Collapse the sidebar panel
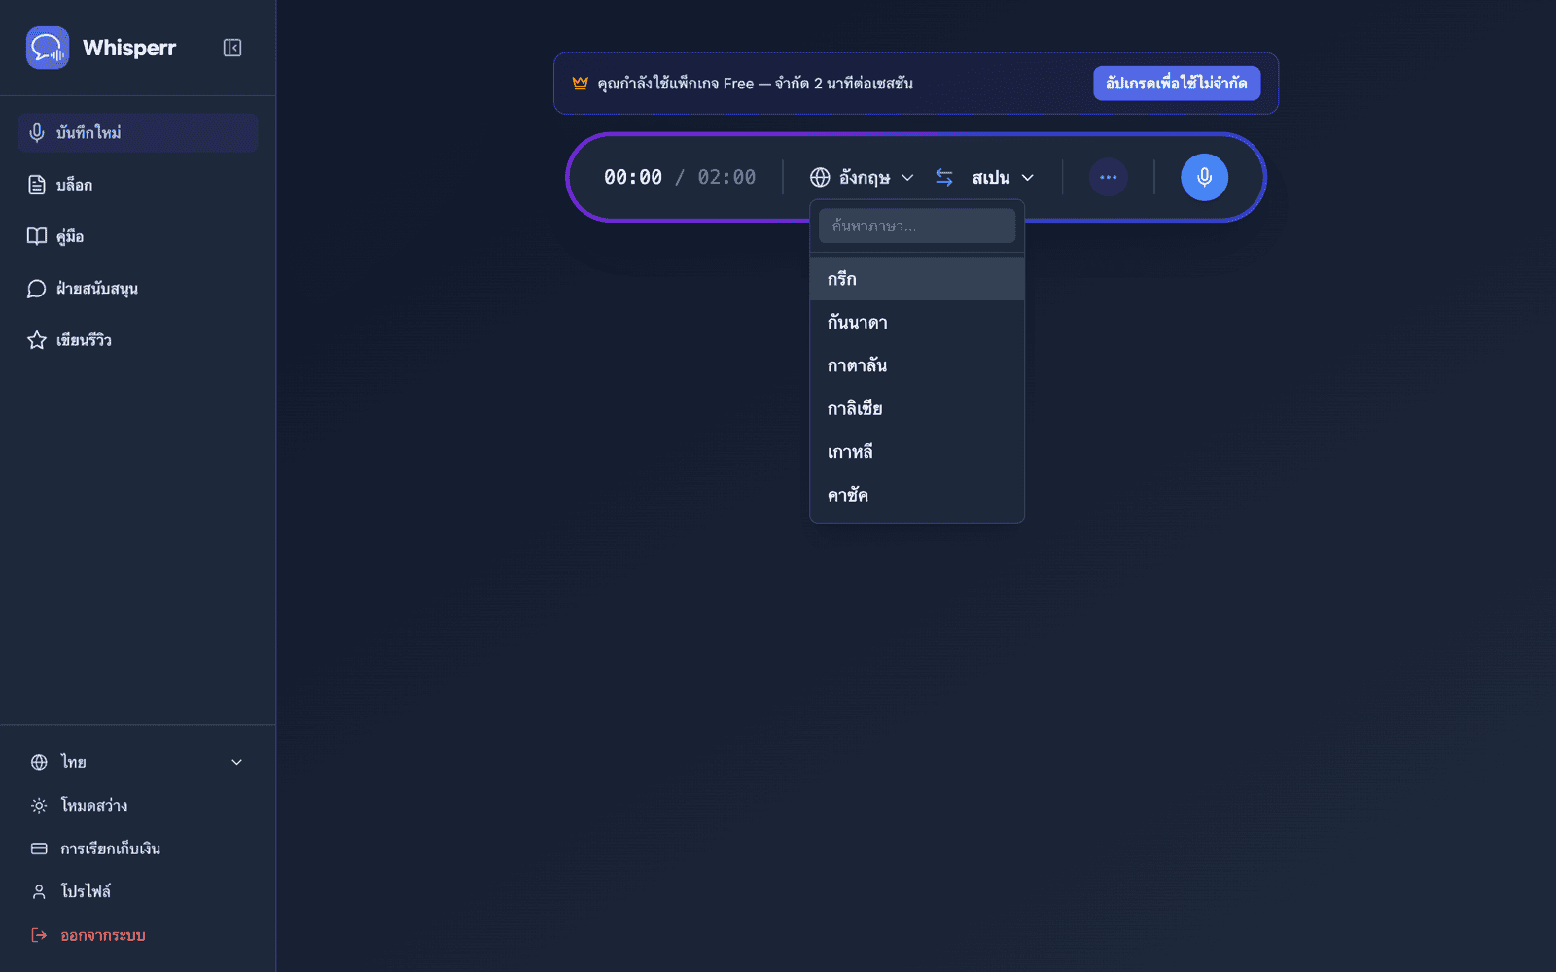This screenshot has width=1556, height=972. tap(232, 48)
